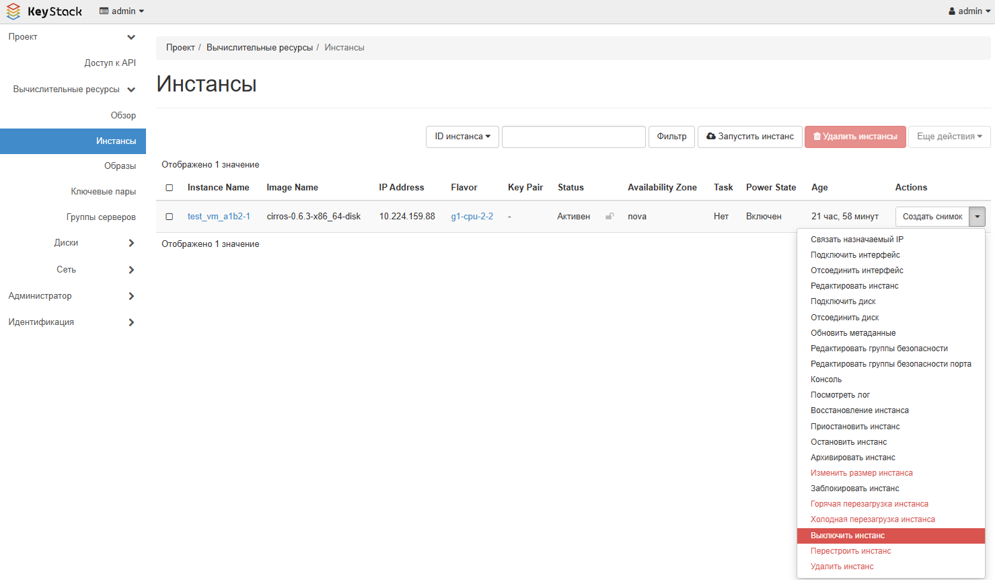The height and width of the screenshot is (580, 995).
Task: Click the filter text input field
Action: click(573, 137)
